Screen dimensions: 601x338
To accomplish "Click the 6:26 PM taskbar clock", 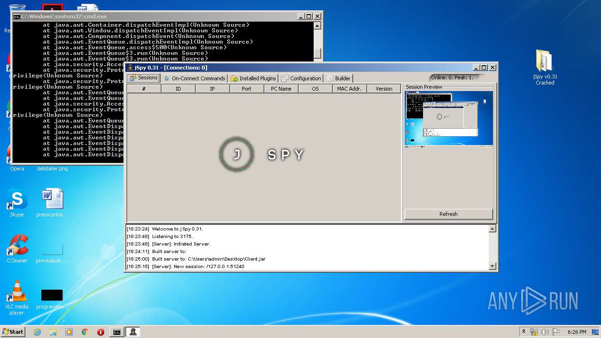I will [577, 332].
